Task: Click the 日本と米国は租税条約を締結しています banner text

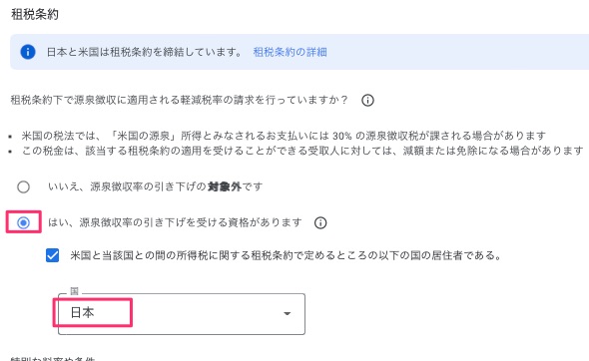Action: click(145, 52)
